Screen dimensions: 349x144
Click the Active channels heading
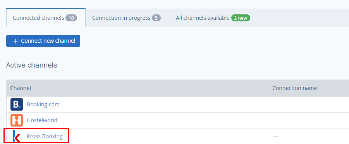pyautogui.click(x=32, y=65)
